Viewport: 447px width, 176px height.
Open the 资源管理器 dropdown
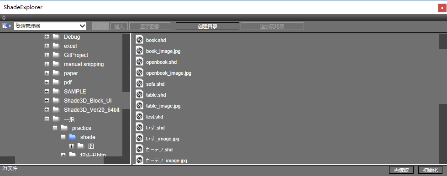coord(50,26)
